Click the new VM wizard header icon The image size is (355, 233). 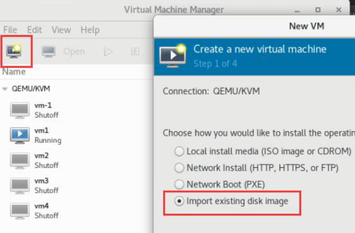click(x=173, y=56)
